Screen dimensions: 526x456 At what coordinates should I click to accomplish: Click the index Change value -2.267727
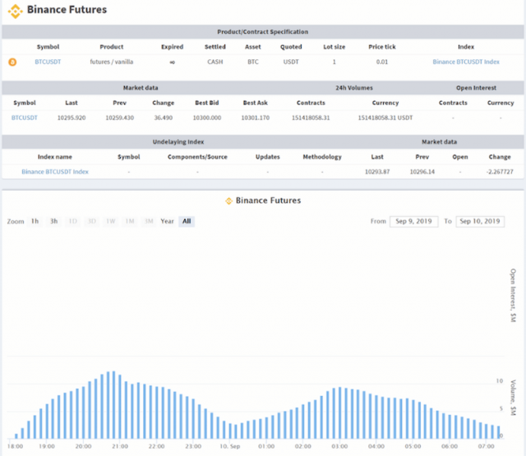click(x=500, y=172)
